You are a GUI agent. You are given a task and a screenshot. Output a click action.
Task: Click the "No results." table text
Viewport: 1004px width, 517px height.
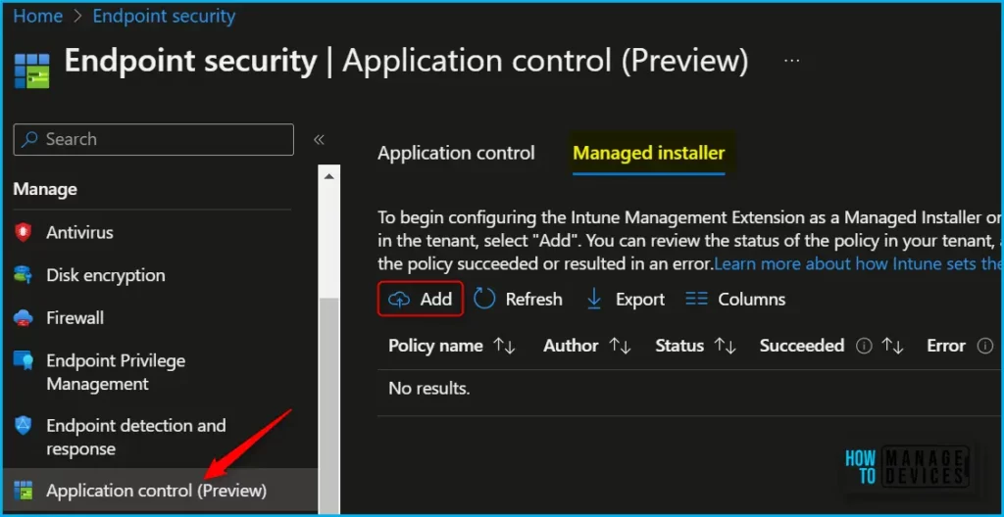tap(429, 388)
